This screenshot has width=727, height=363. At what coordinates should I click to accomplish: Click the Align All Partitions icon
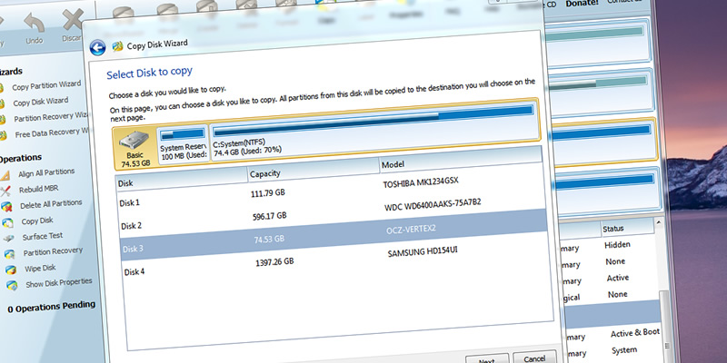click(5, 175)
